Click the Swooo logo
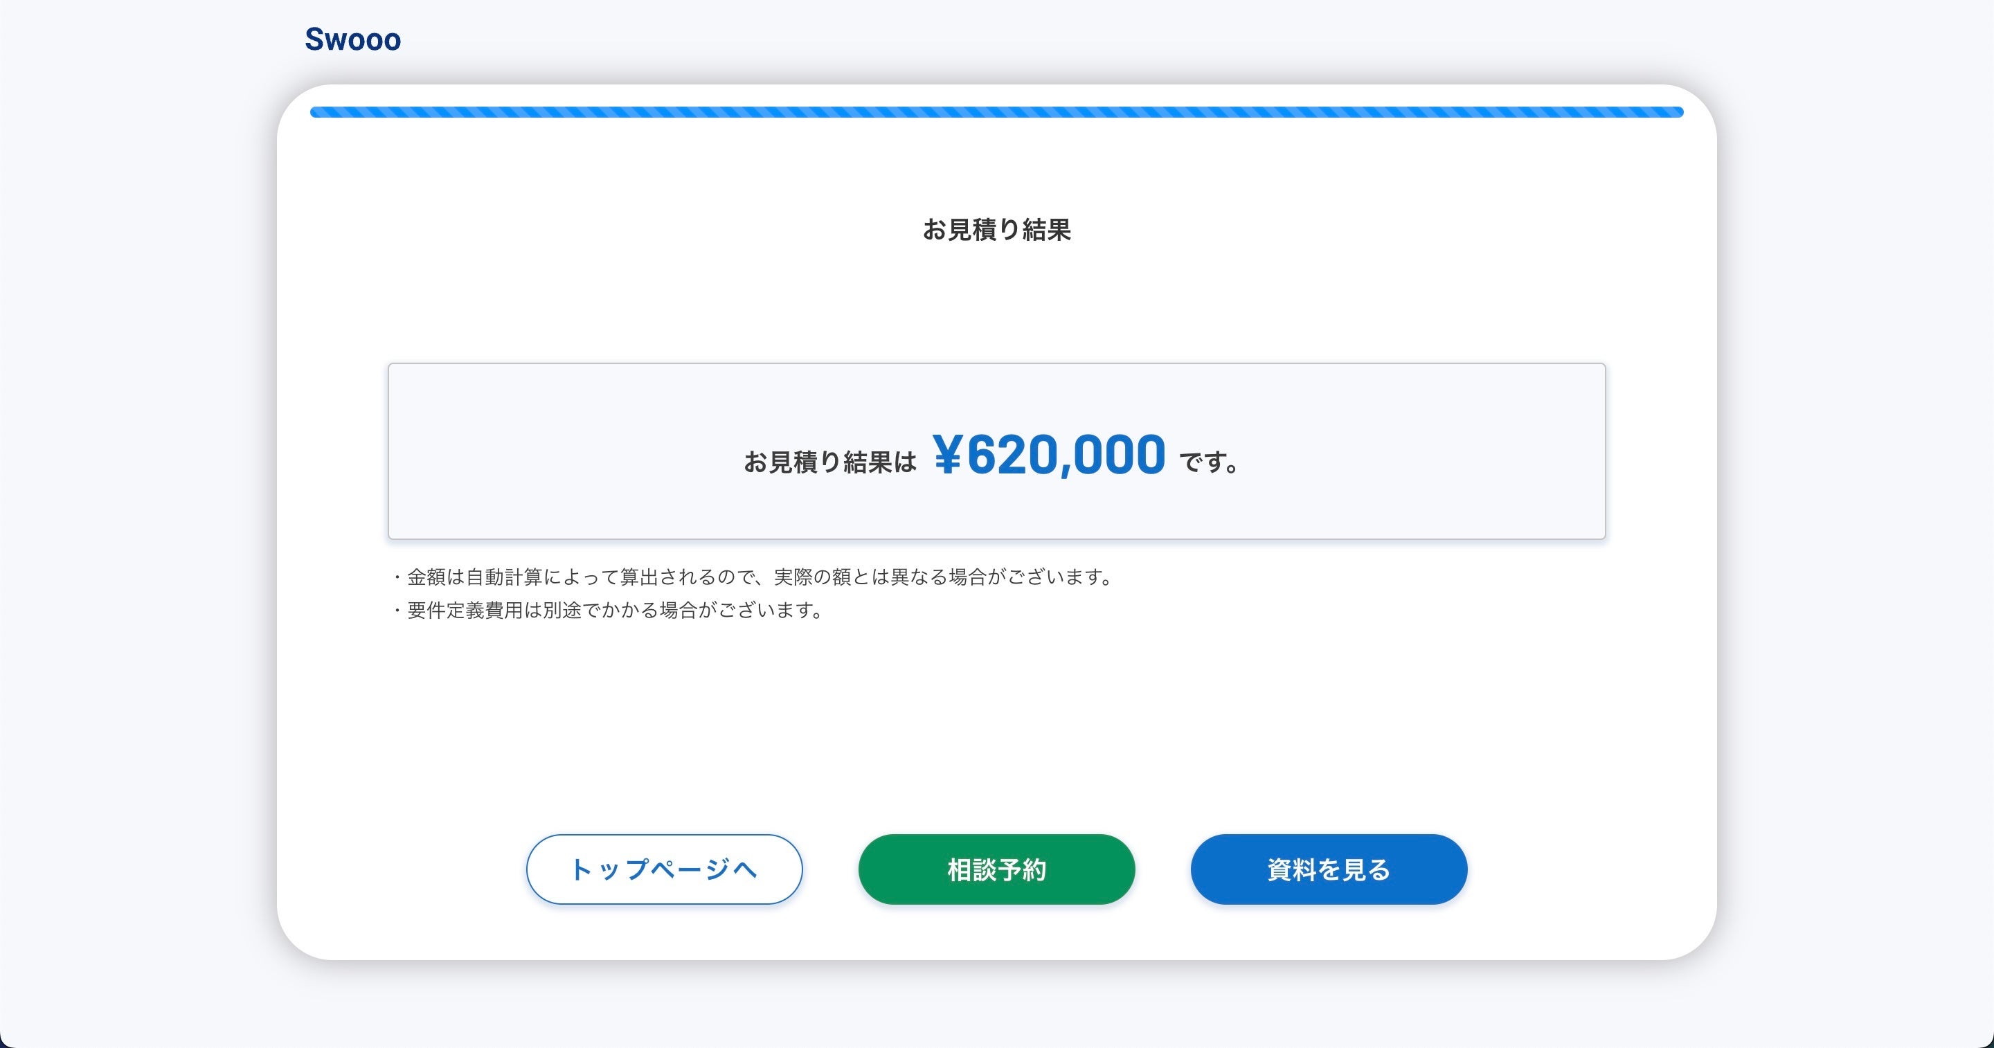Screen dimensions: 1994x1048 pos(353,39)
